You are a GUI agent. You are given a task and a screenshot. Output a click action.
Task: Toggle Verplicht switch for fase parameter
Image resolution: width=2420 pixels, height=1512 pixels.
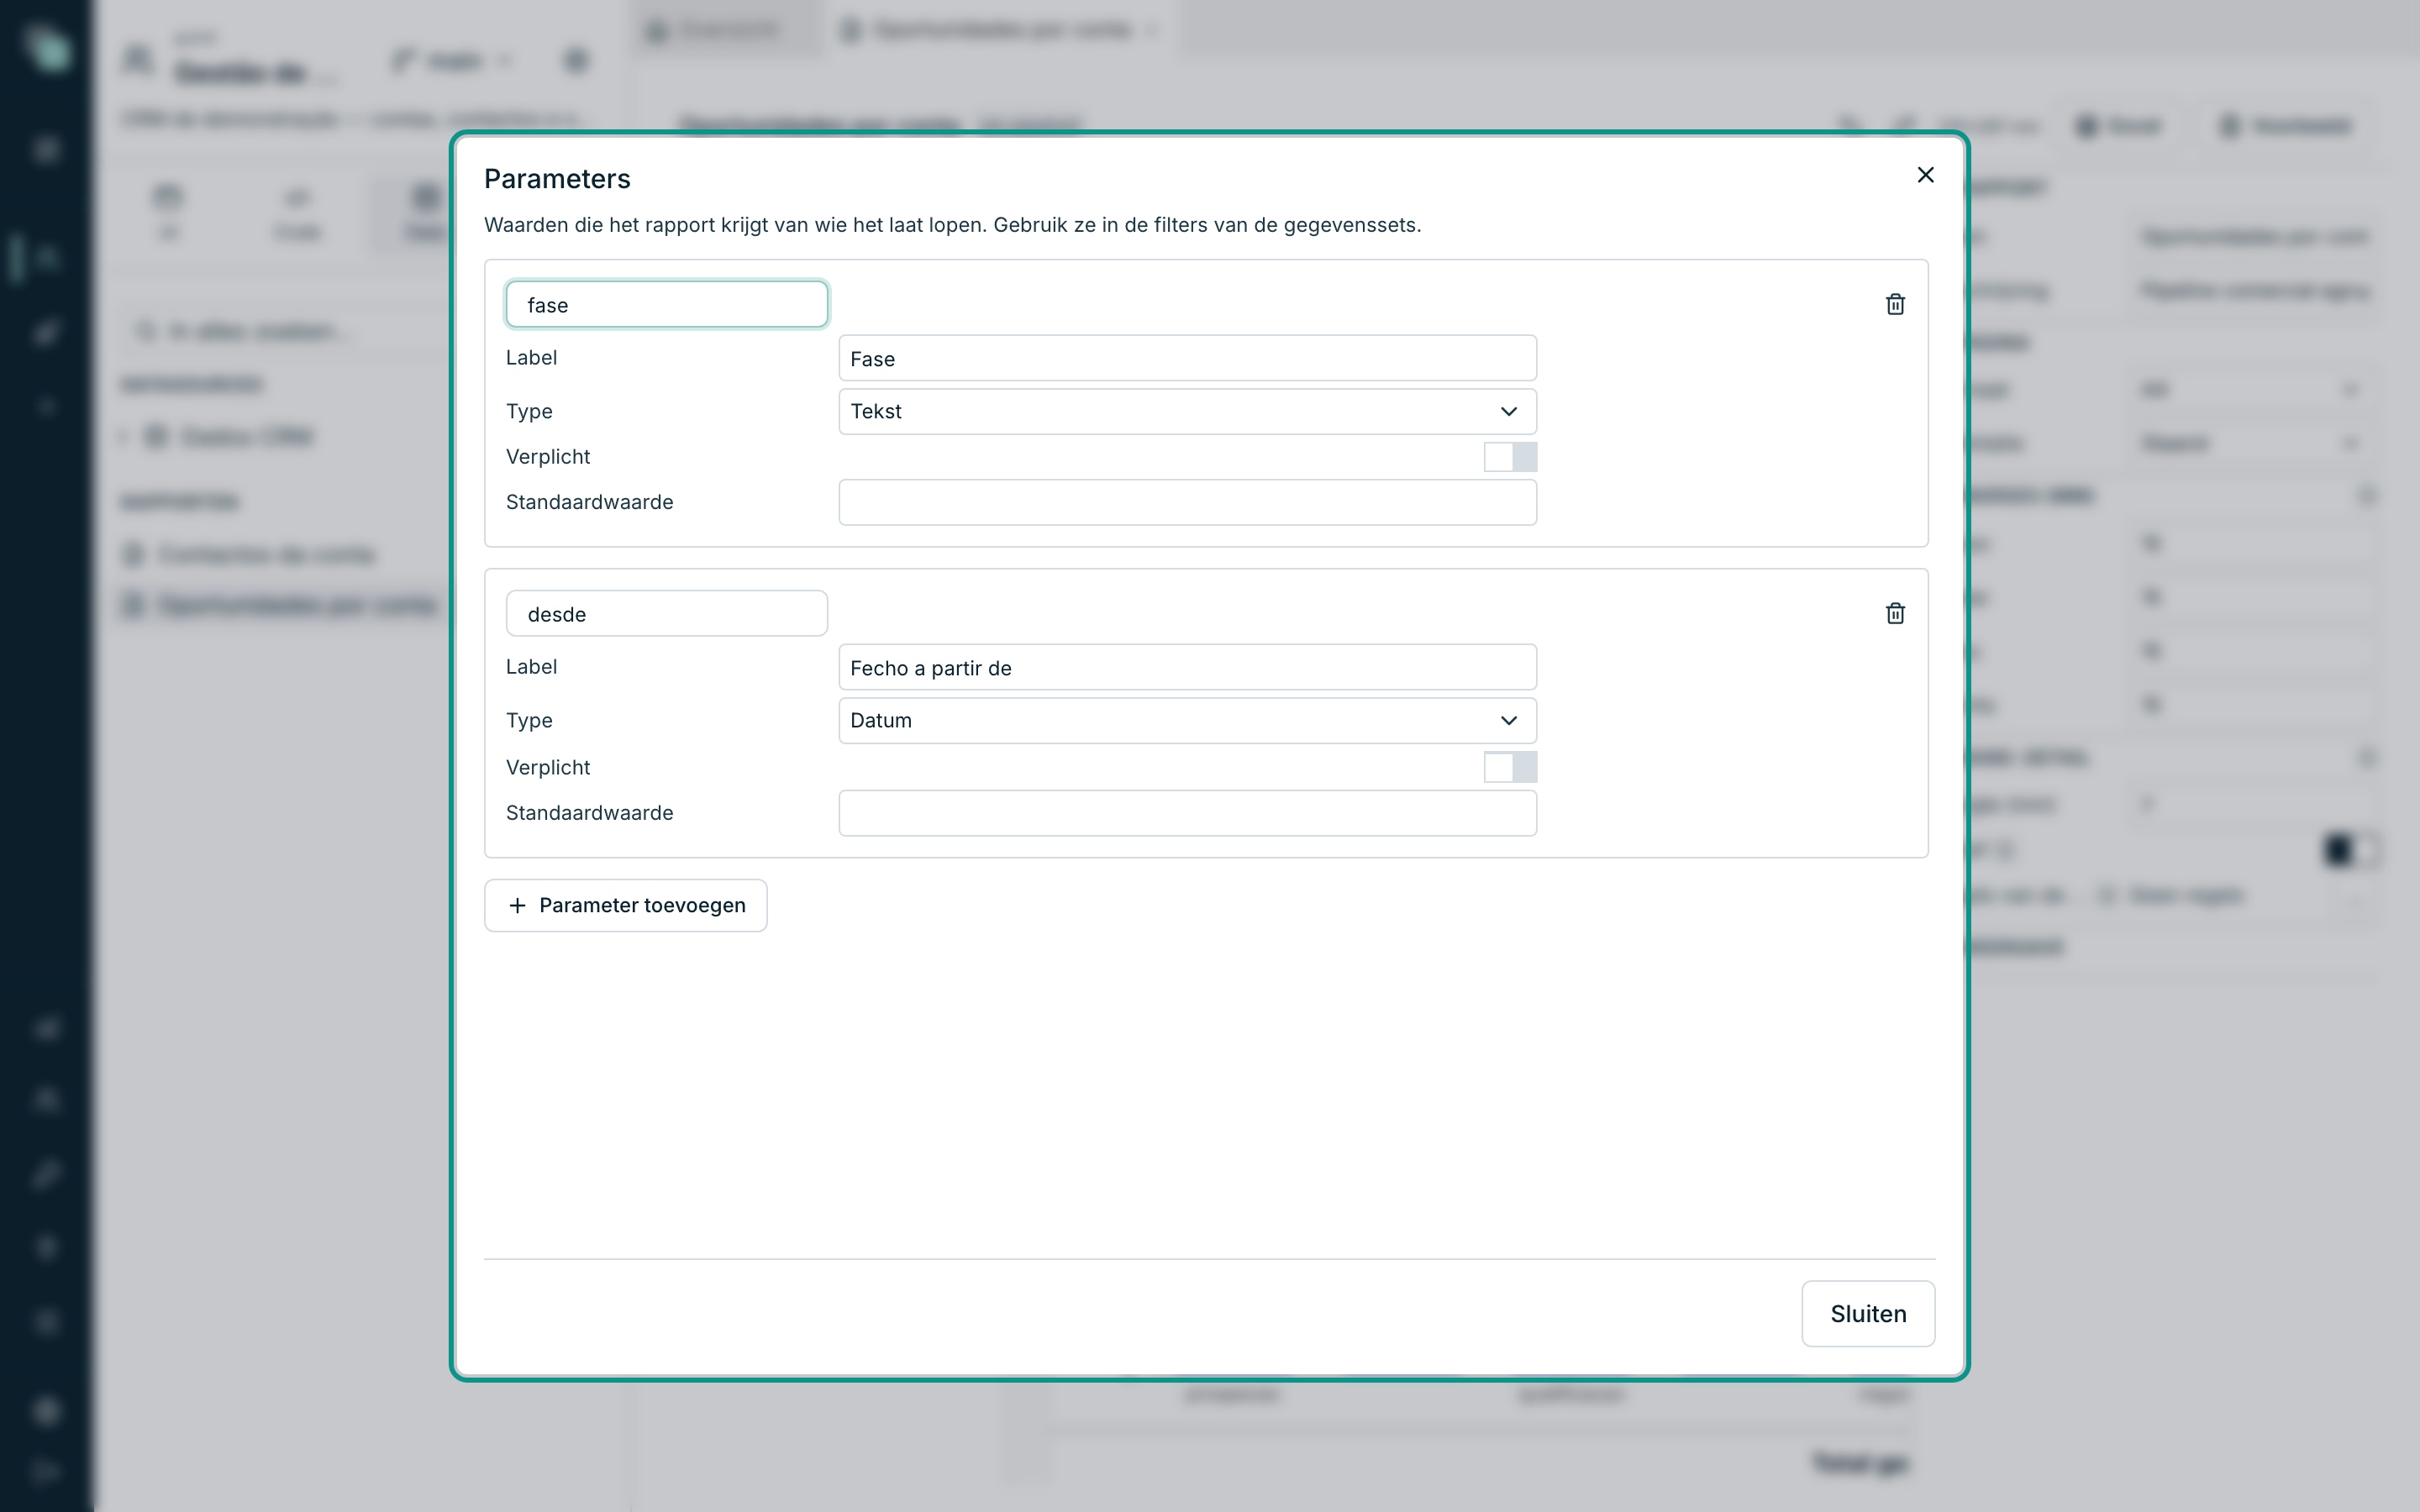click(1510, 457)
